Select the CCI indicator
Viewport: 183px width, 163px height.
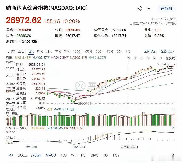click(x=105, y=155)
